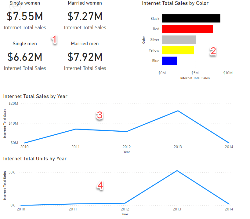Click the Single women $7.55M card value
The height and width of the screenshot is (219, 250).
tap(25, 16)
